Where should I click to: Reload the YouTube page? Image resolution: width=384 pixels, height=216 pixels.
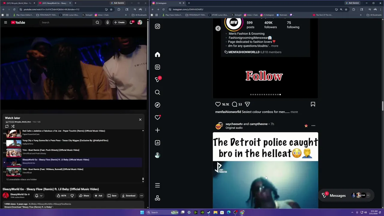click(x=14, y=9)
